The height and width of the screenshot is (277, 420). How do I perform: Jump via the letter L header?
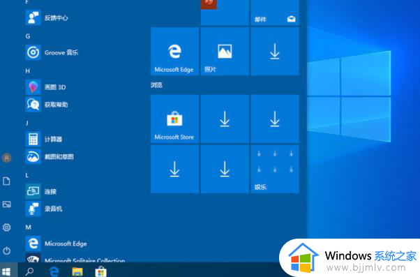[x=27, y=175]
